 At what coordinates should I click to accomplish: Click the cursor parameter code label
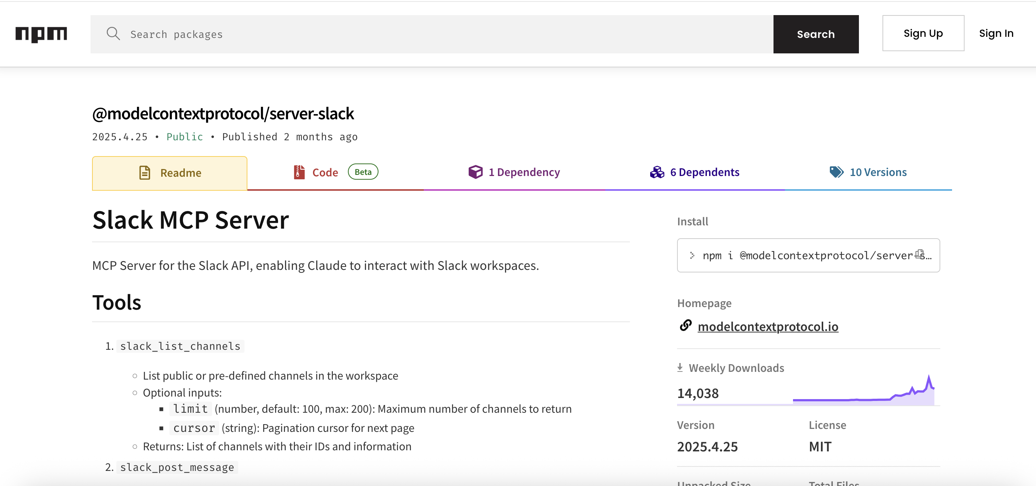[x=194, y=428]
